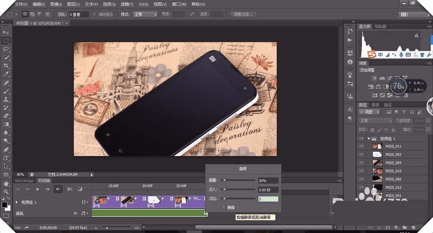Viewport: 433px width, 233px height.
Task: Select the Hand tool
Action: point(6,183)
